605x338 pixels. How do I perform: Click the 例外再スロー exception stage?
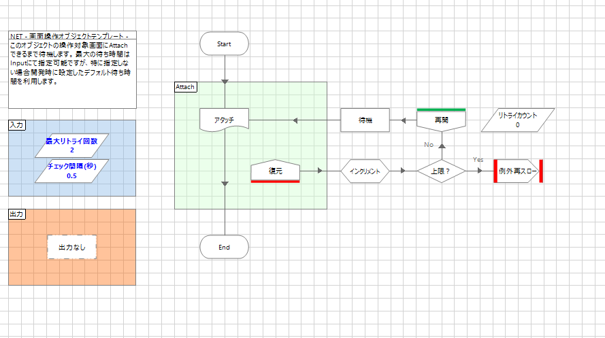click(518, 171)
